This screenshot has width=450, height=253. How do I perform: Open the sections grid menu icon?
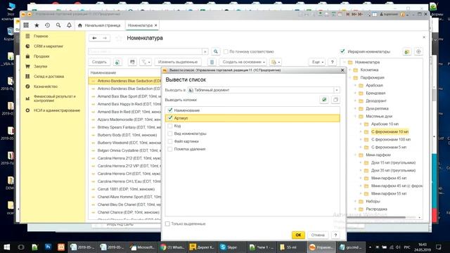click(26, 25)
